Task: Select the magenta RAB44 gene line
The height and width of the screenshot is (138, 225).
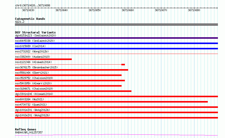Action: [x=116, y=135]
